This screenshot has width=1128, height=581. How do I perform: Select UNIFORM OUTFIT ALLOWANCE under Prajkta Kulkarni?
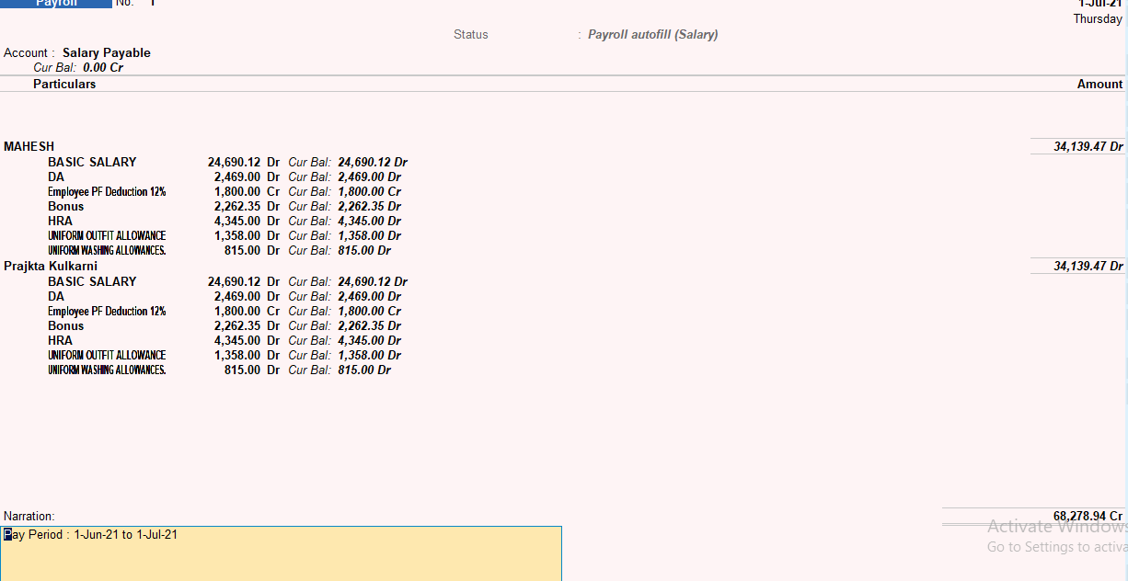click(x=107, y=355)
